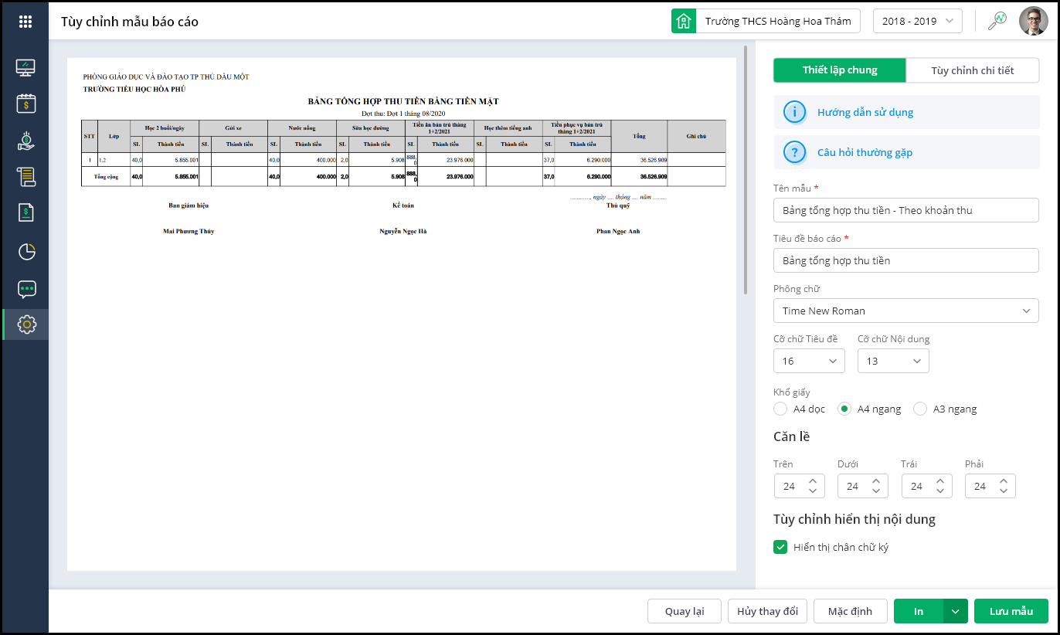The width and height of the screenshot is (1060, 635).
Task: Uncheck Hiển thị chân chữ ký checkbox
Action: [780, 547]
